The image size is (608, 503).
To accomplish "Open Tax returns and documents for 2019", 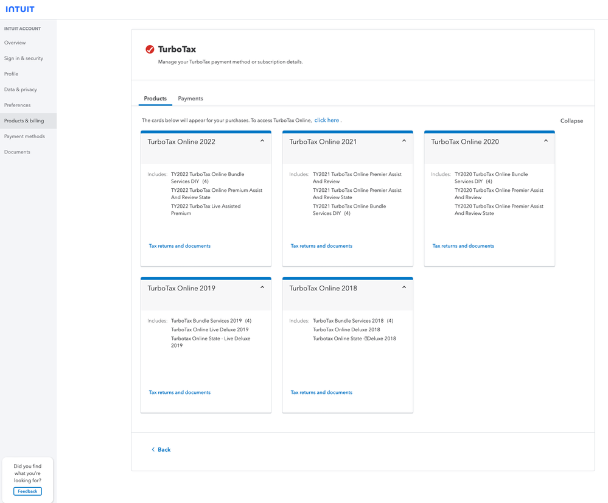I will tap(180, 392).
